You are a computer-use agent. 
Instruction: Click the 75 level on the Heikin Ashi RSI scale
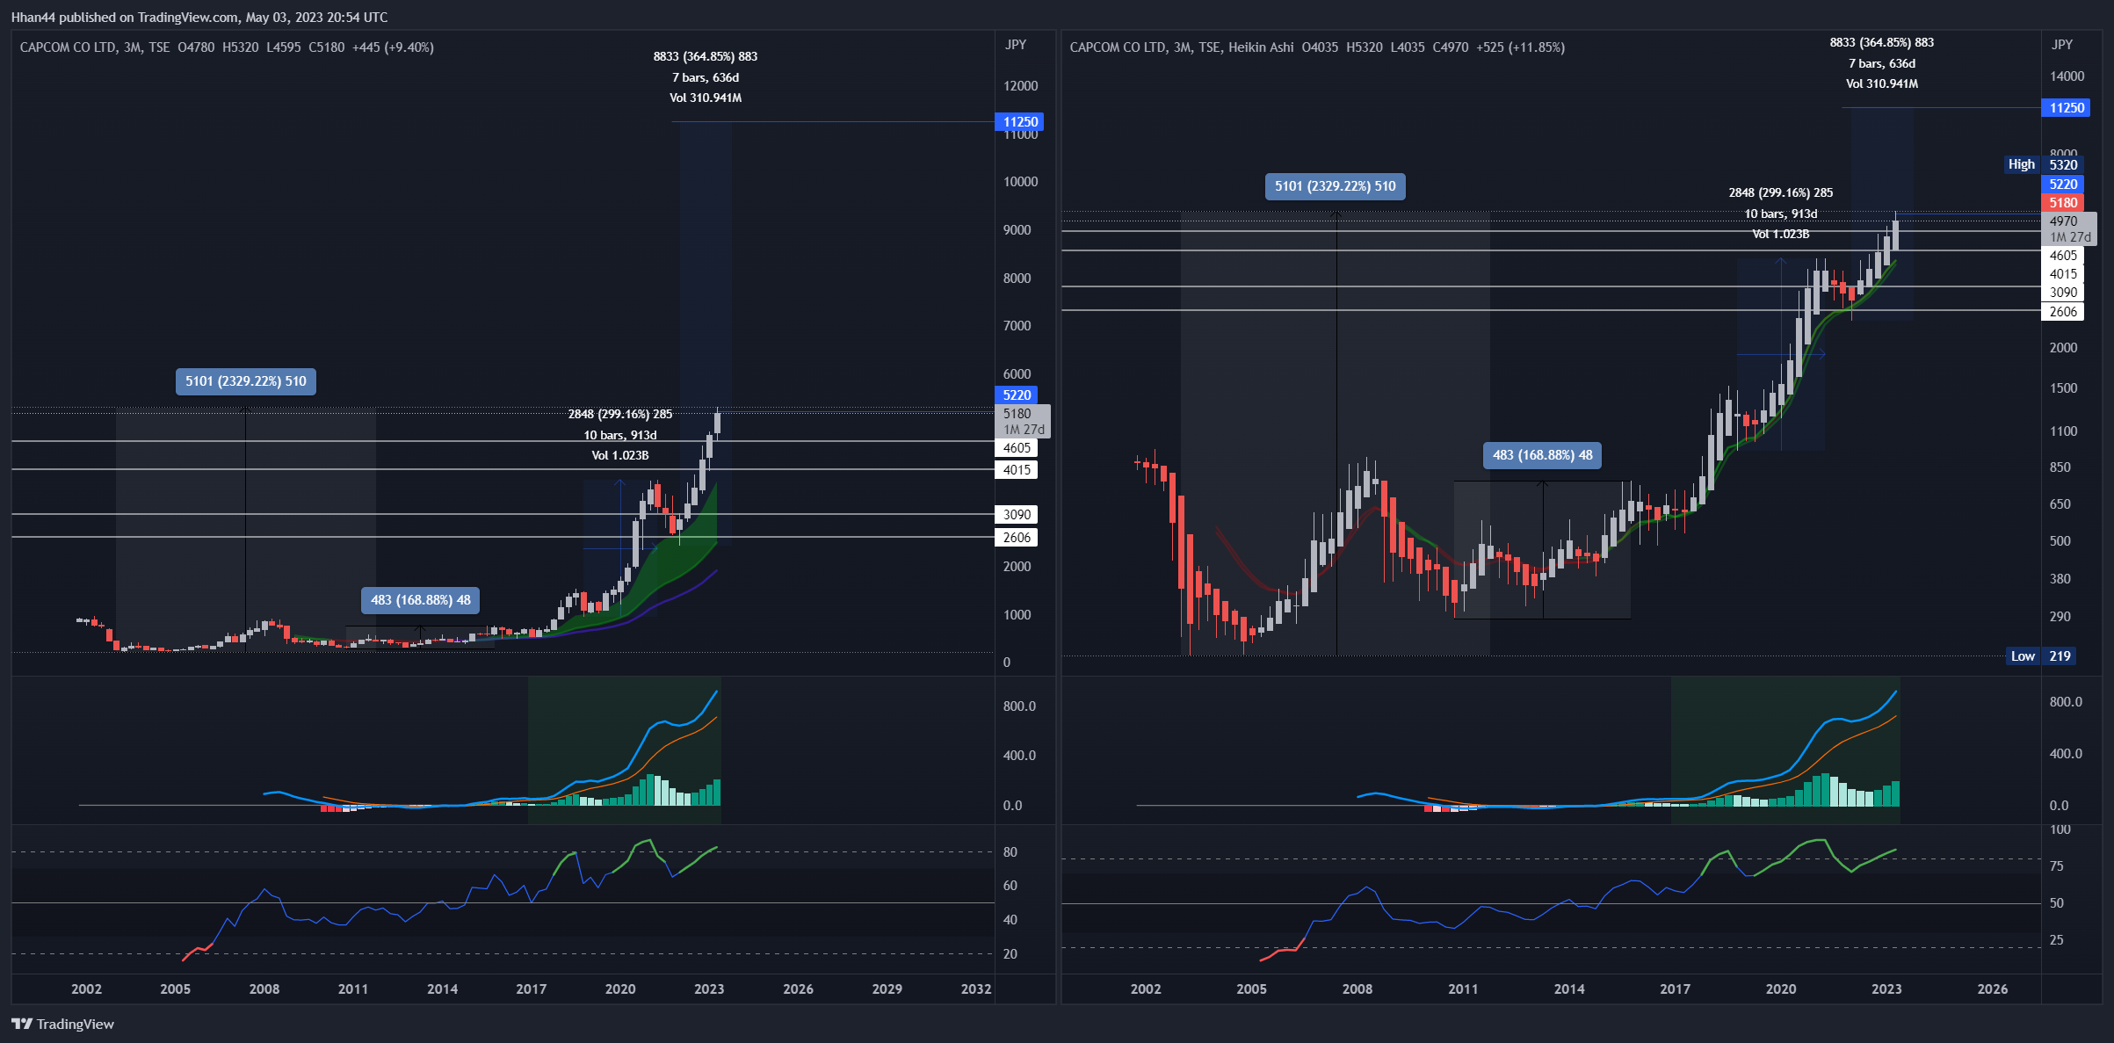click(x=2057, y=866)
